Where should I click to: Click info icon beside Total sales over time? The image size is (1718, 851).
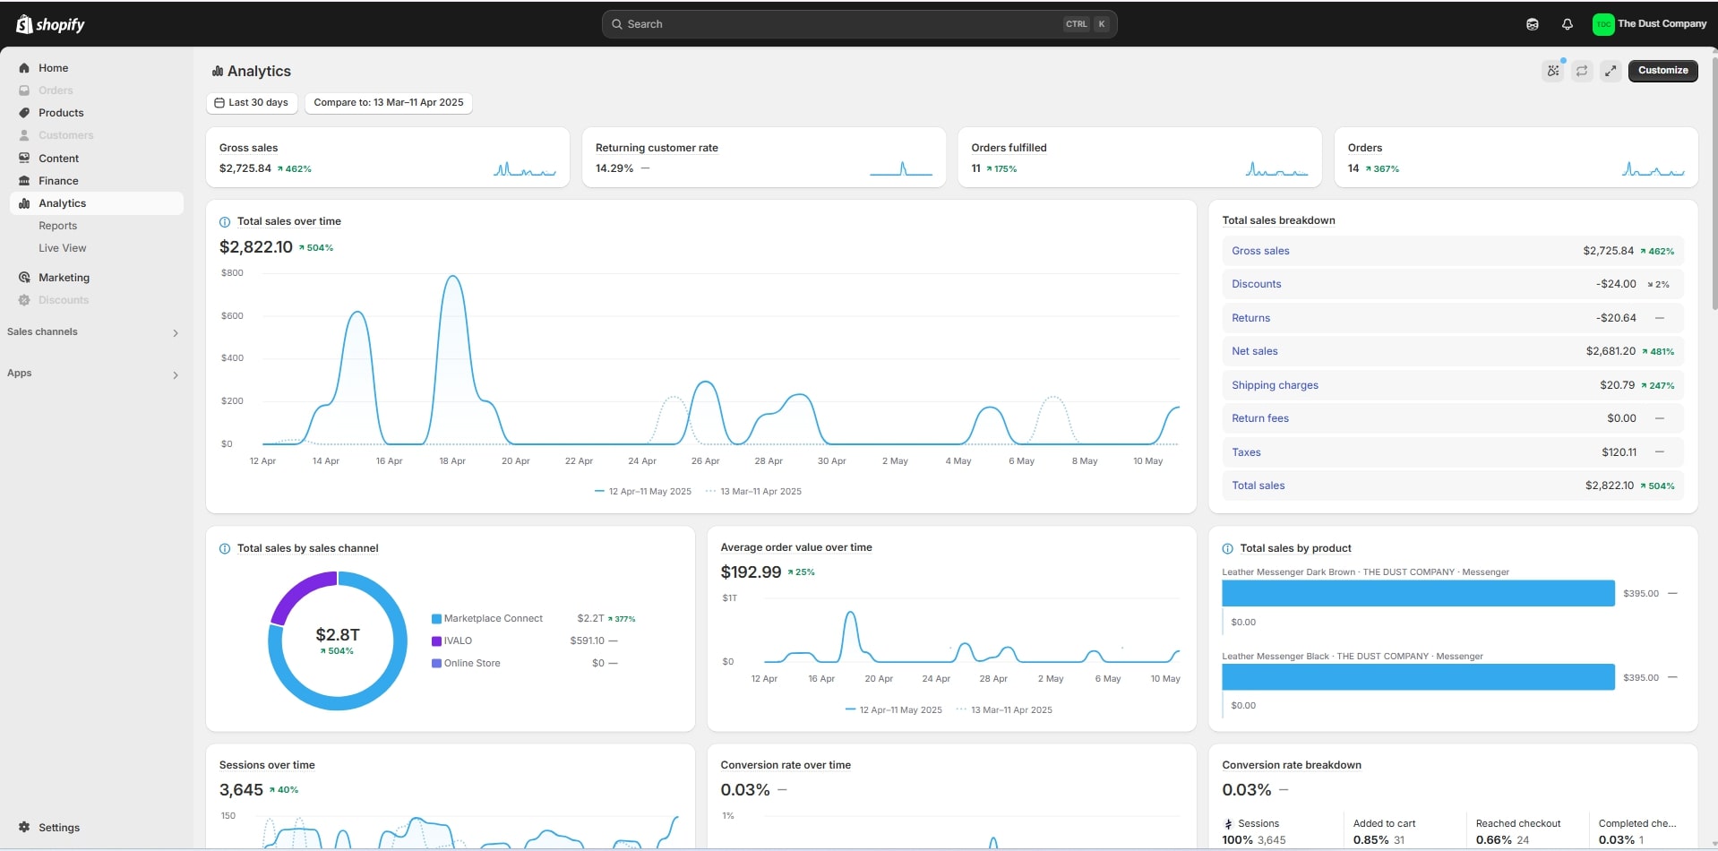[225, 222]
